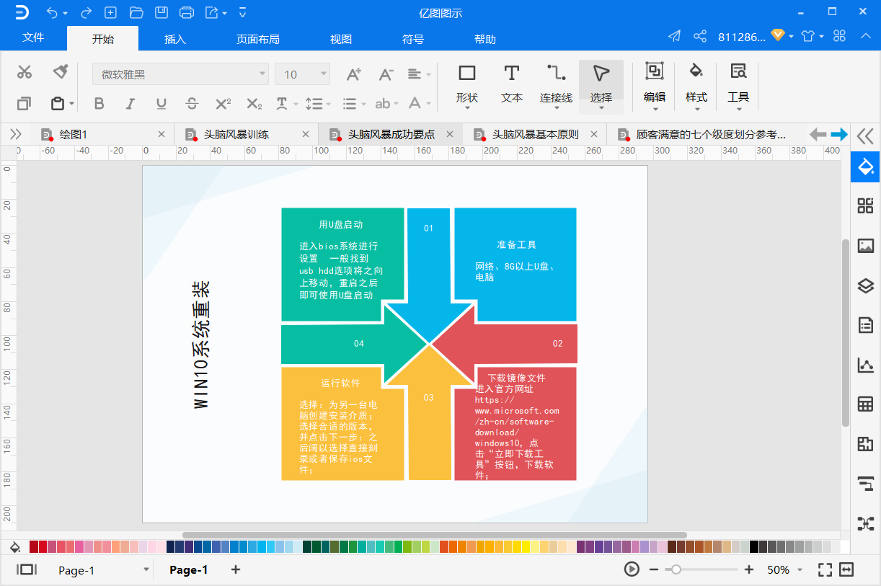The image size is (881, 586).
Task: Toggle italic text formatting
Action: (130, 104)
